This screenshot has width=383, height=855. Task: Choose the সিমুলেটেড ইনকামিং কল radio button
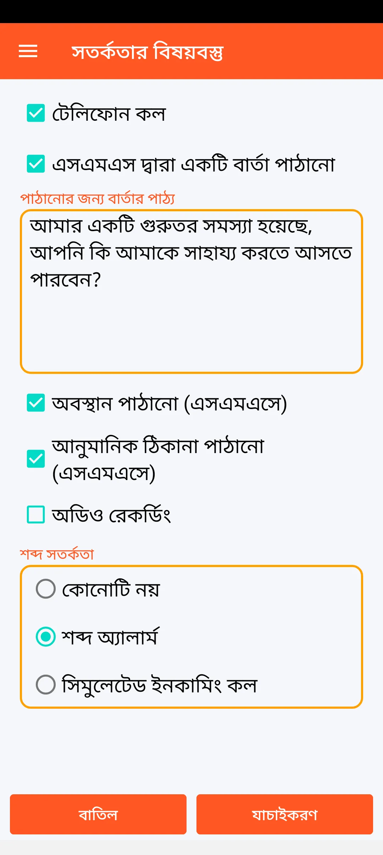pyautogui.click(x=46, y=685)
